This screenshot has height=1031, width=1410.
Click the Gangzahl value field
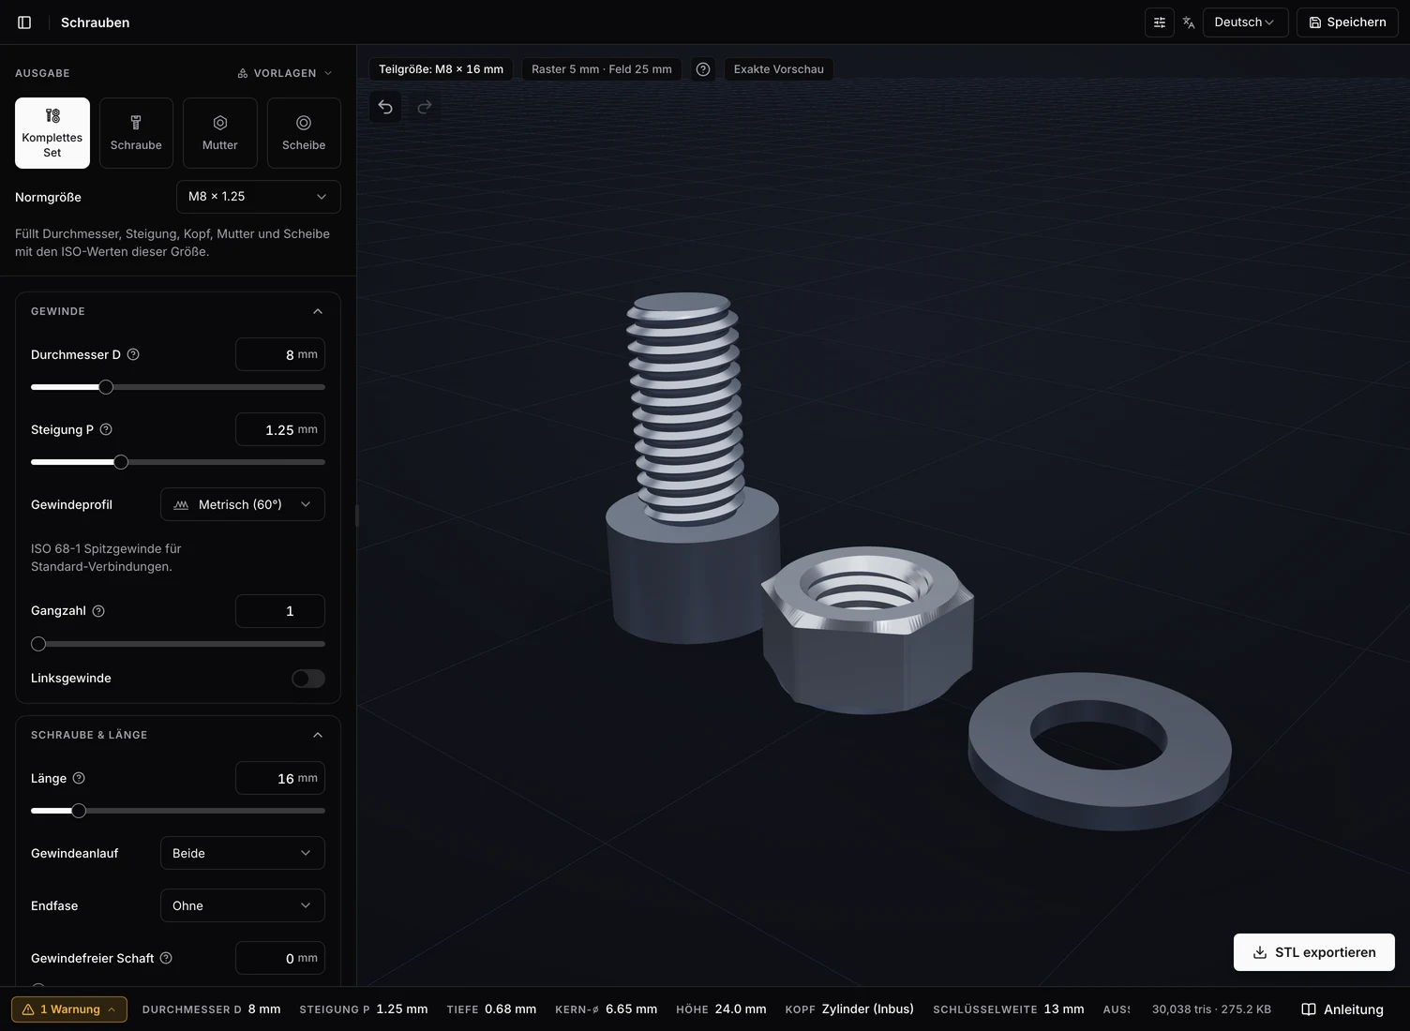coord(280,611)
